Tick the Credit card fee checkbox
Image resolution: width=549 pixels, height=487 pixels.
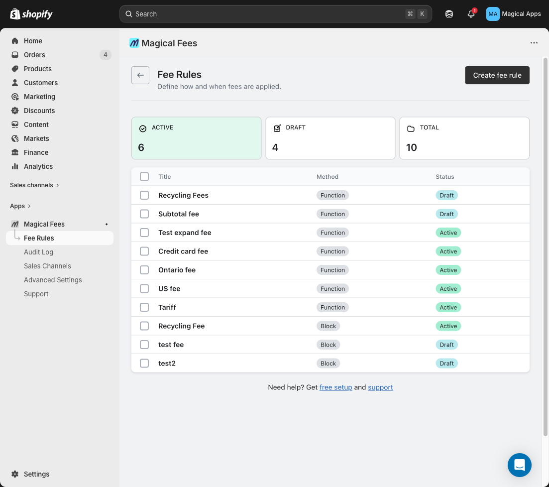point(144,251)
